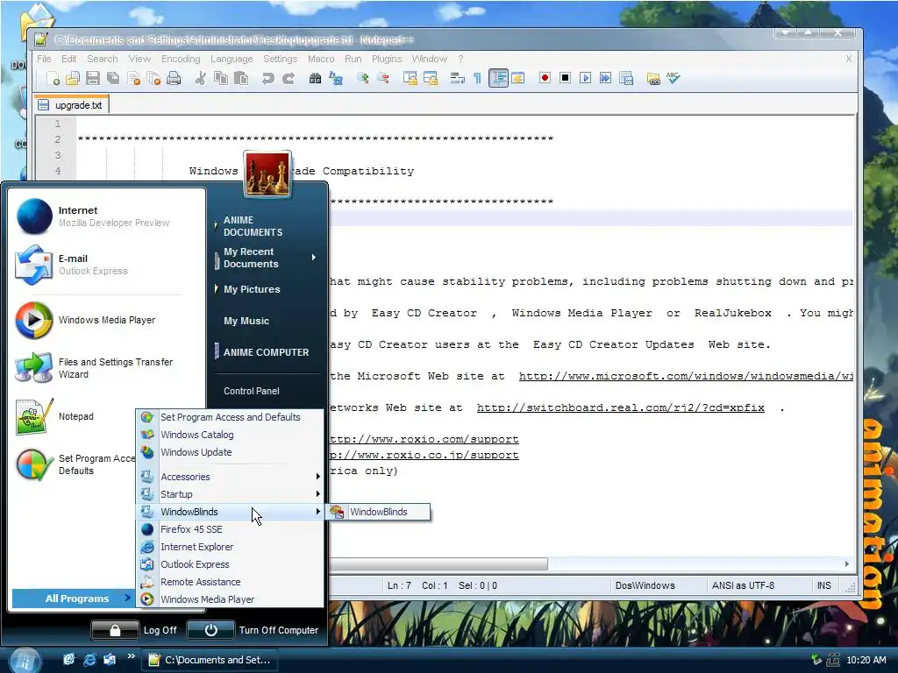Click the Zoom Out magnifier icon
Image resolution: width=898 pixels, height=673 pixels.
click(x=382, y=78)
